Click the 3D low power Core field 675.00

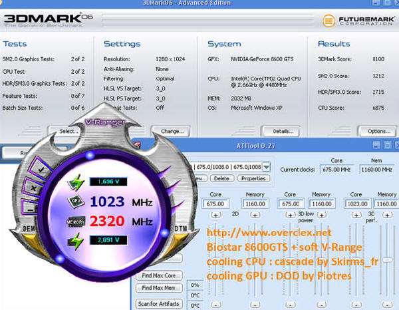pyautogui.click(x=291, y=204)
